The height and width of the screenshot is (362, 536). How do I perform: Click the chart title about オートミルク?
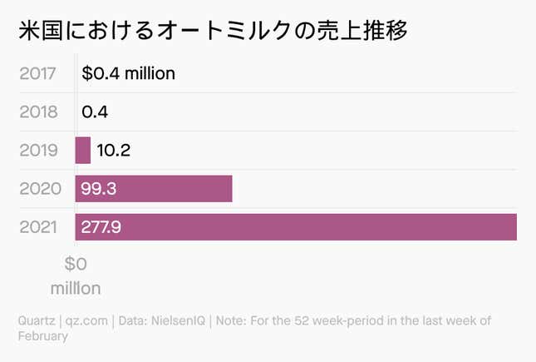(x=213, y=31)
